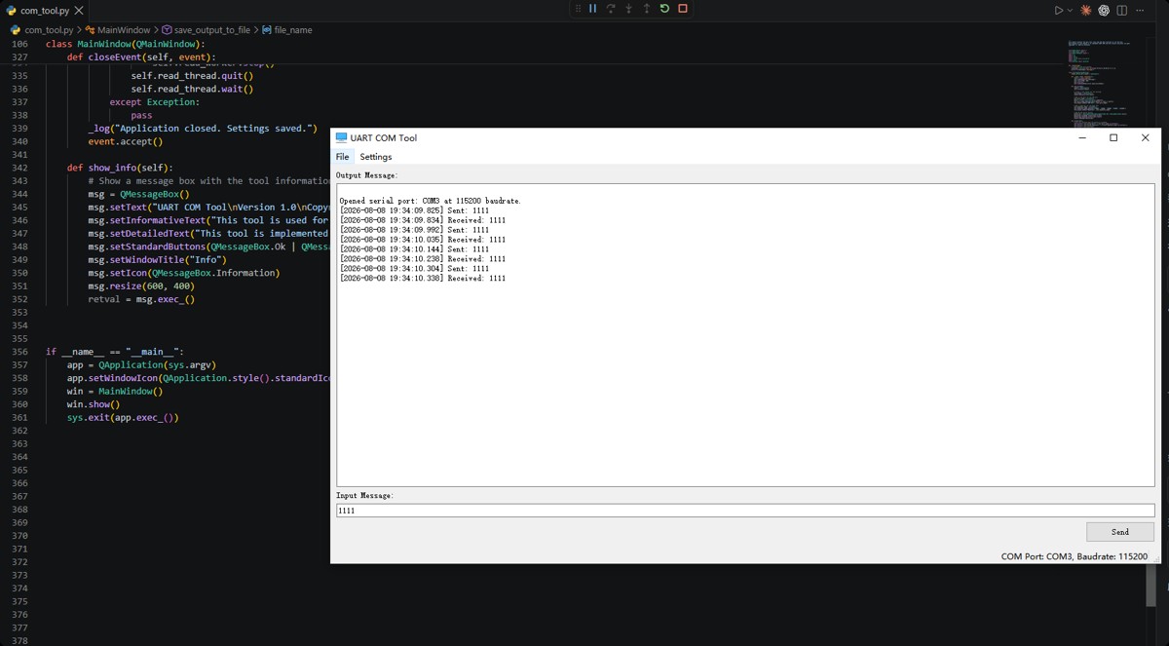Click 'sys.exit(app.exec_())' code line
Screen dimensions: 1169x646
[x=123, y=417]
